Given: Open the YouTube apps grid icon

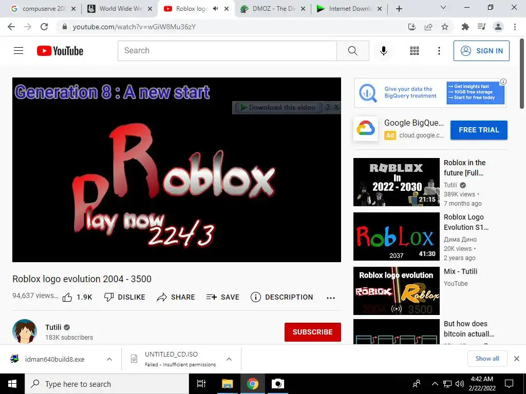Looking at the screenshot, I should (415, 51).
